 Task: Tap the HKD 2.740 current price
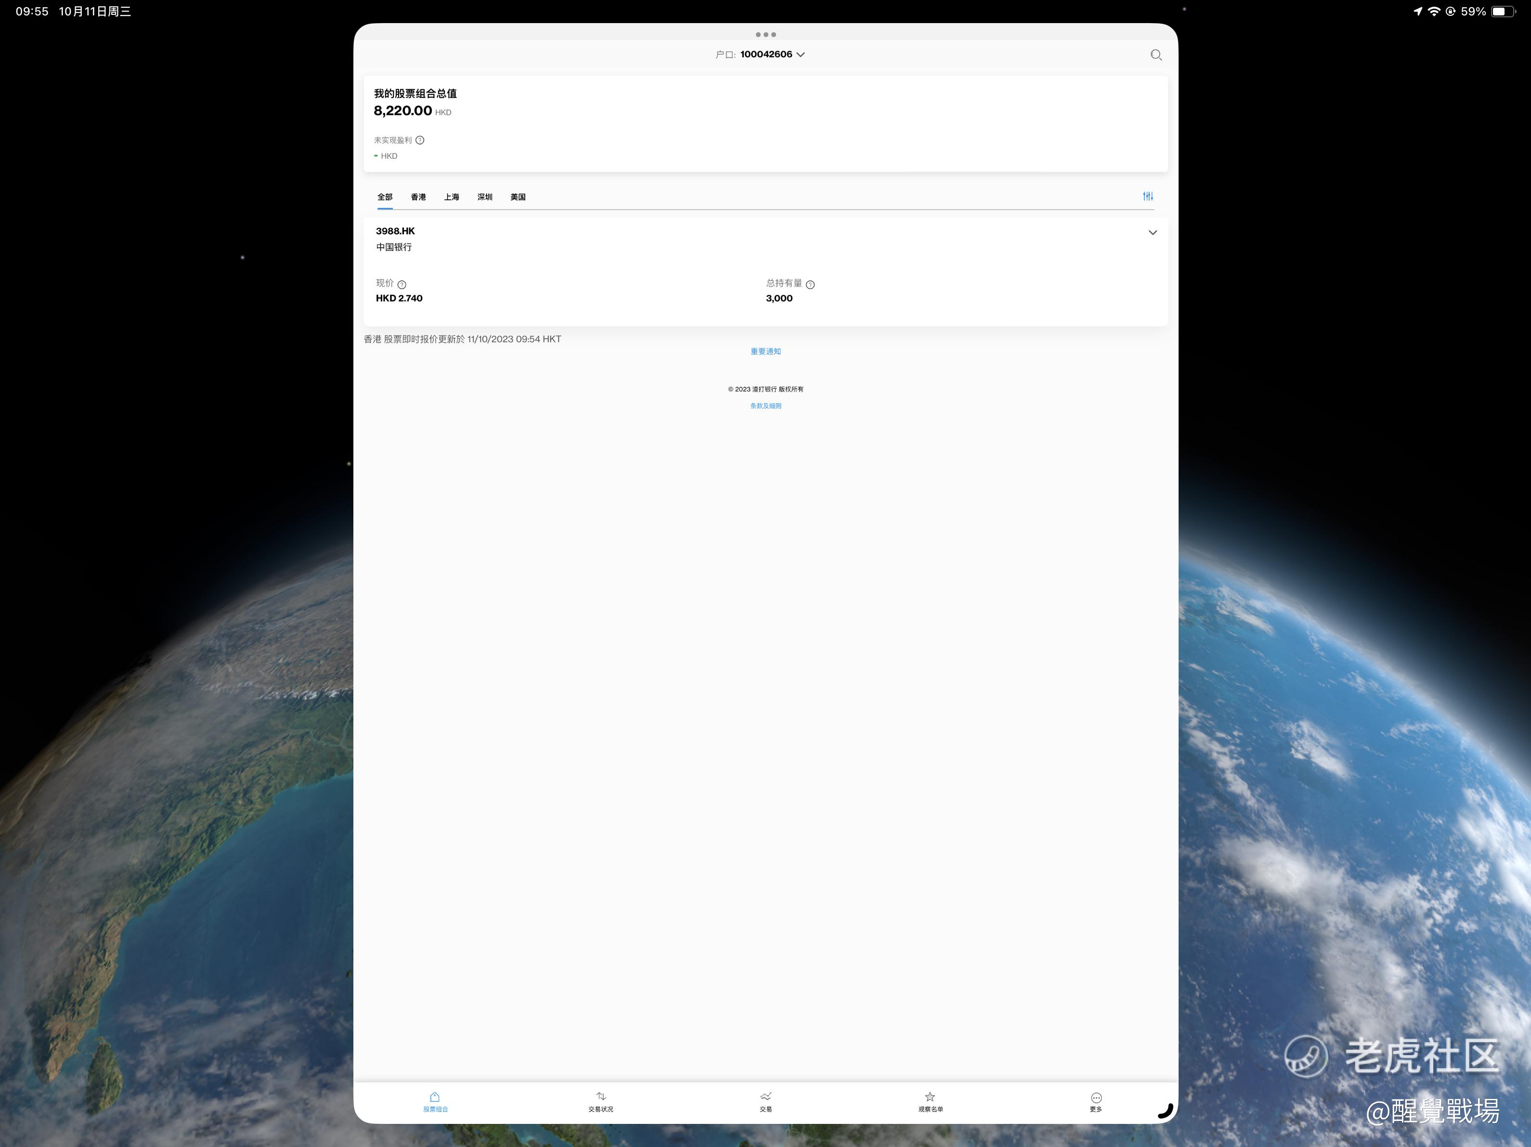[x=399, y=298]
